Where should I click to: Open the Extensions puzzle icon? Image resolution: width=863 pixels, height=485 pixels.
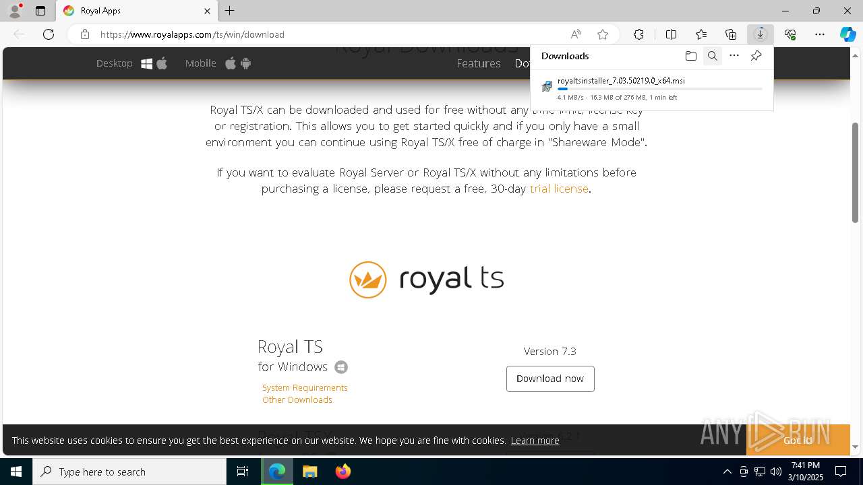638,34
